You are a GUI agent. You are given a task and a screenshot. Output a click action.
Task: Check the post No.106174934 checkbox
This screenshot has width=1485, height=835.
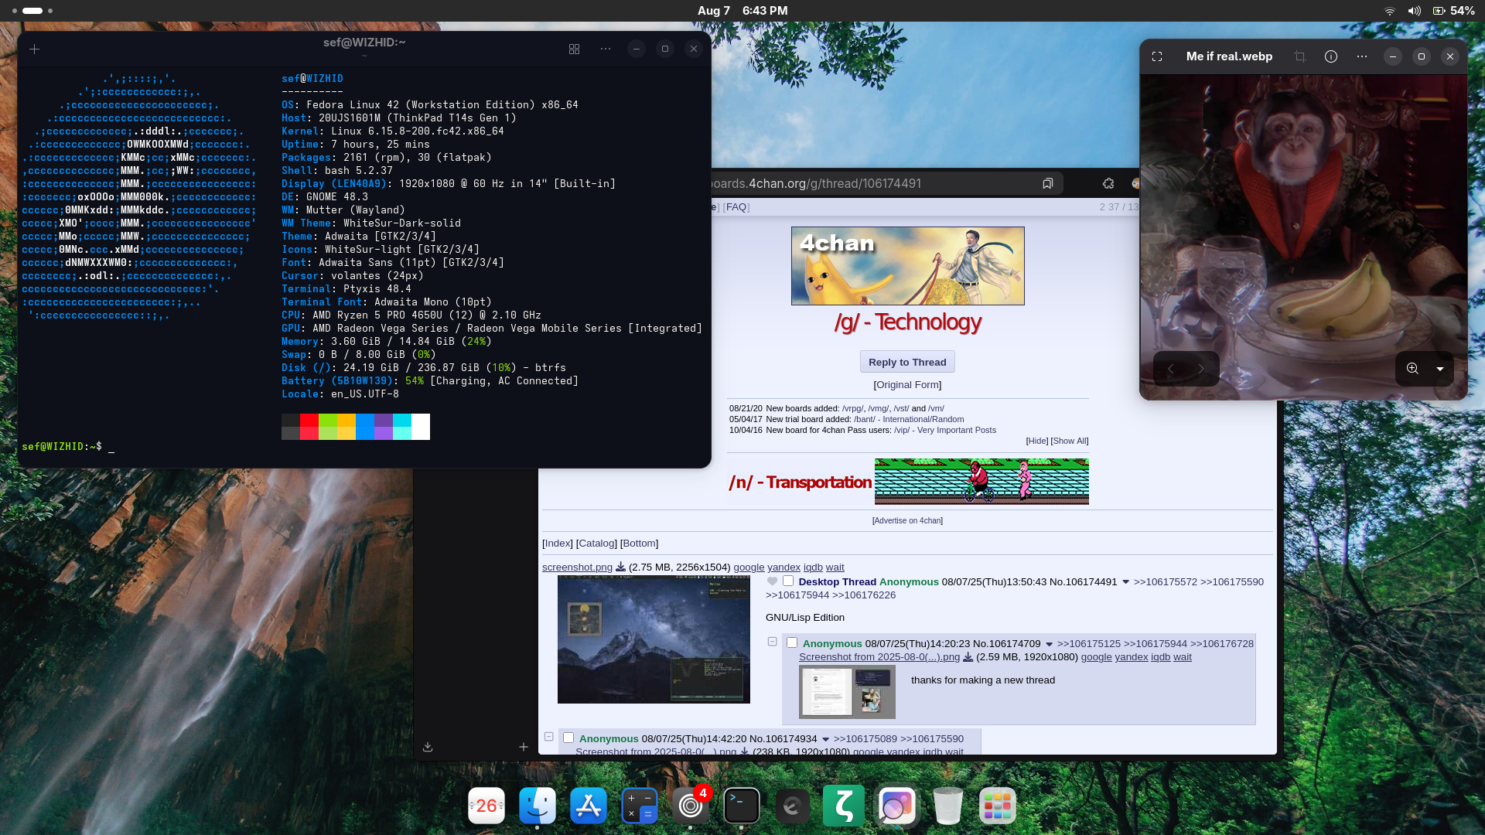coord(568,738)
